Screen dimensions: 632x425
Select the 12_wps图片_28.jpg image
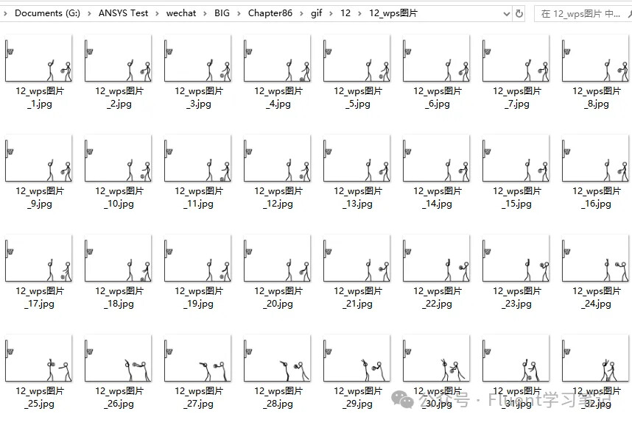278,360
